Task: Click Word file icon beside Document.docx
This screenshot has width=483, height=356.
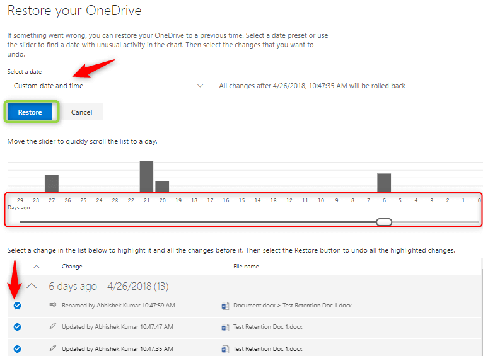Action: click(225, 306)
